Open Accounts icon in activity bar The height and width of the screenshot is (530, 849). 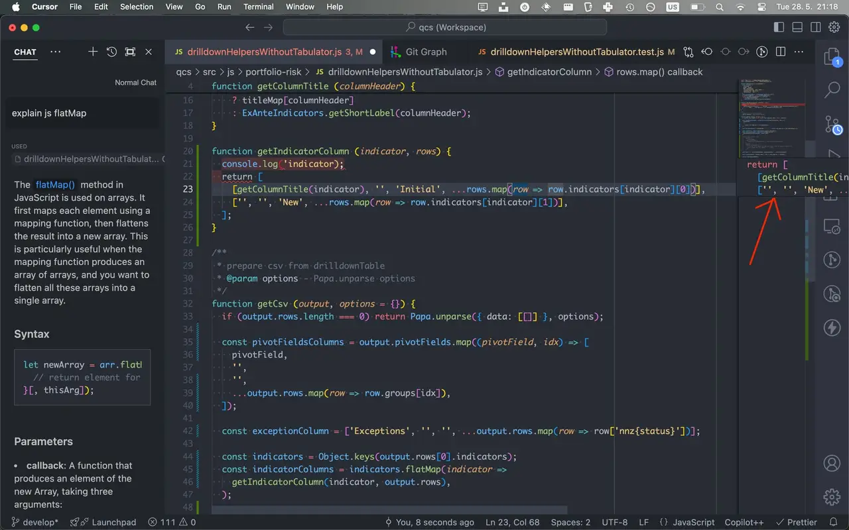click(832, 463)
